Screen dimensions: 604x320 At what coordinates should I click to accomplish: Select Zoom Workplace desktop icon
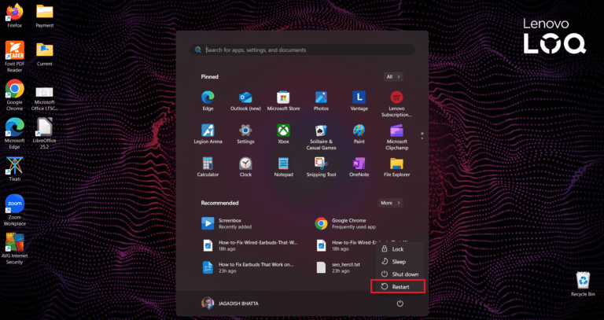(x=15, y=210)
